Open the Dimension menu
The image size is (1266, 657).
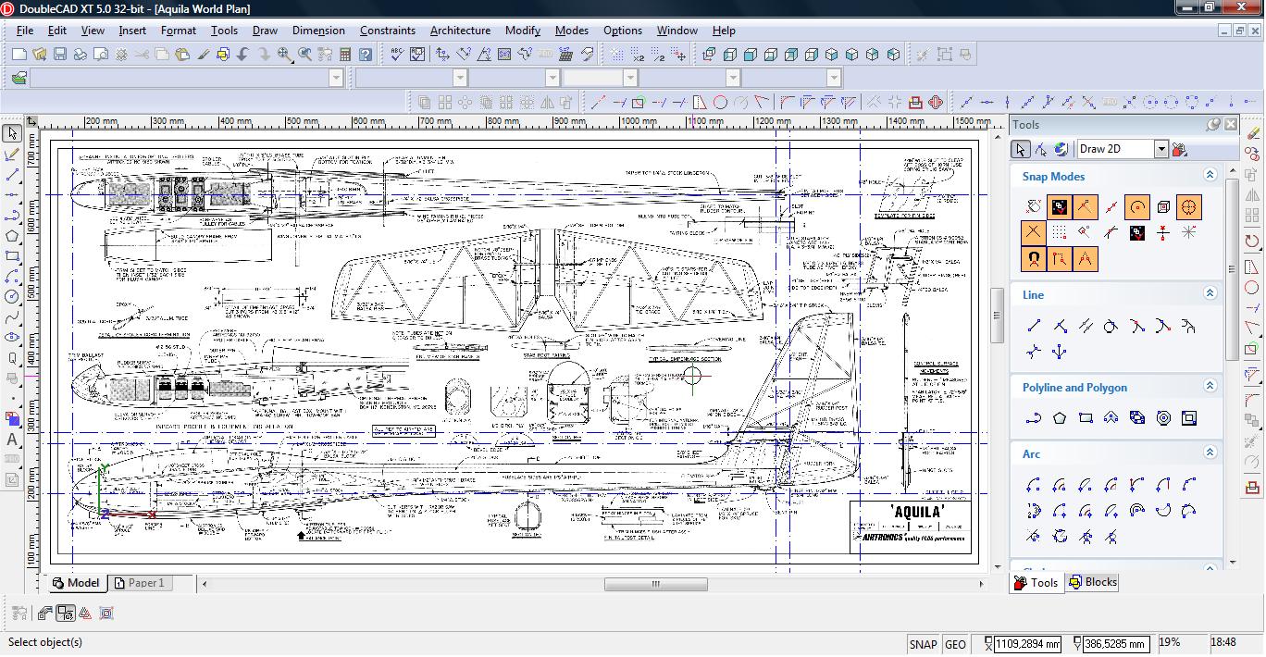[318, 31]
